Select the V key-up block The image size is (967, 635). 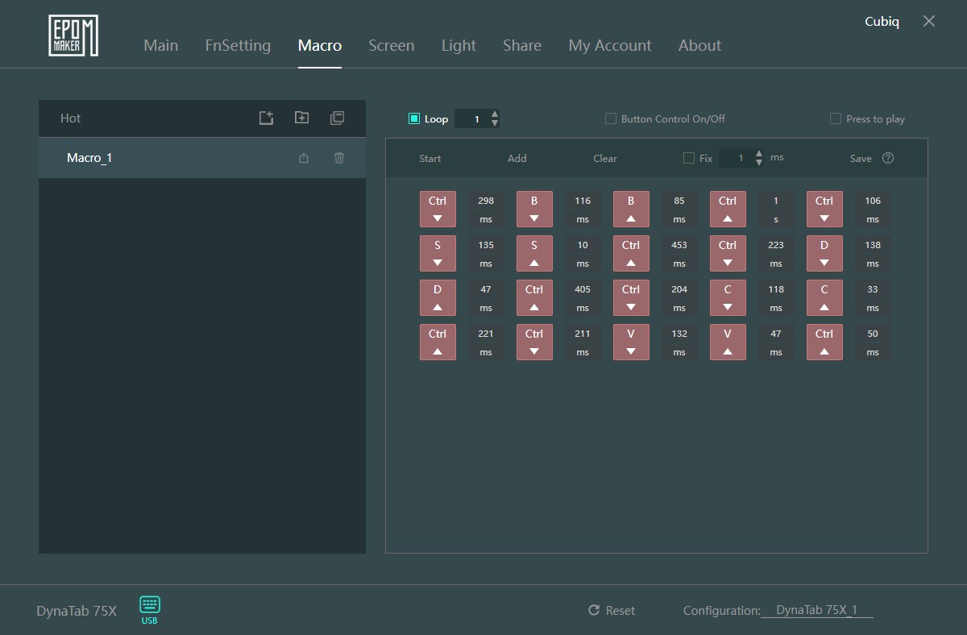[x=728, y=342]
